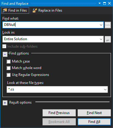Viewport: 113px width, 128px height.
Task: Maximize the Find and Replace window
Action: tap(104, 3)
